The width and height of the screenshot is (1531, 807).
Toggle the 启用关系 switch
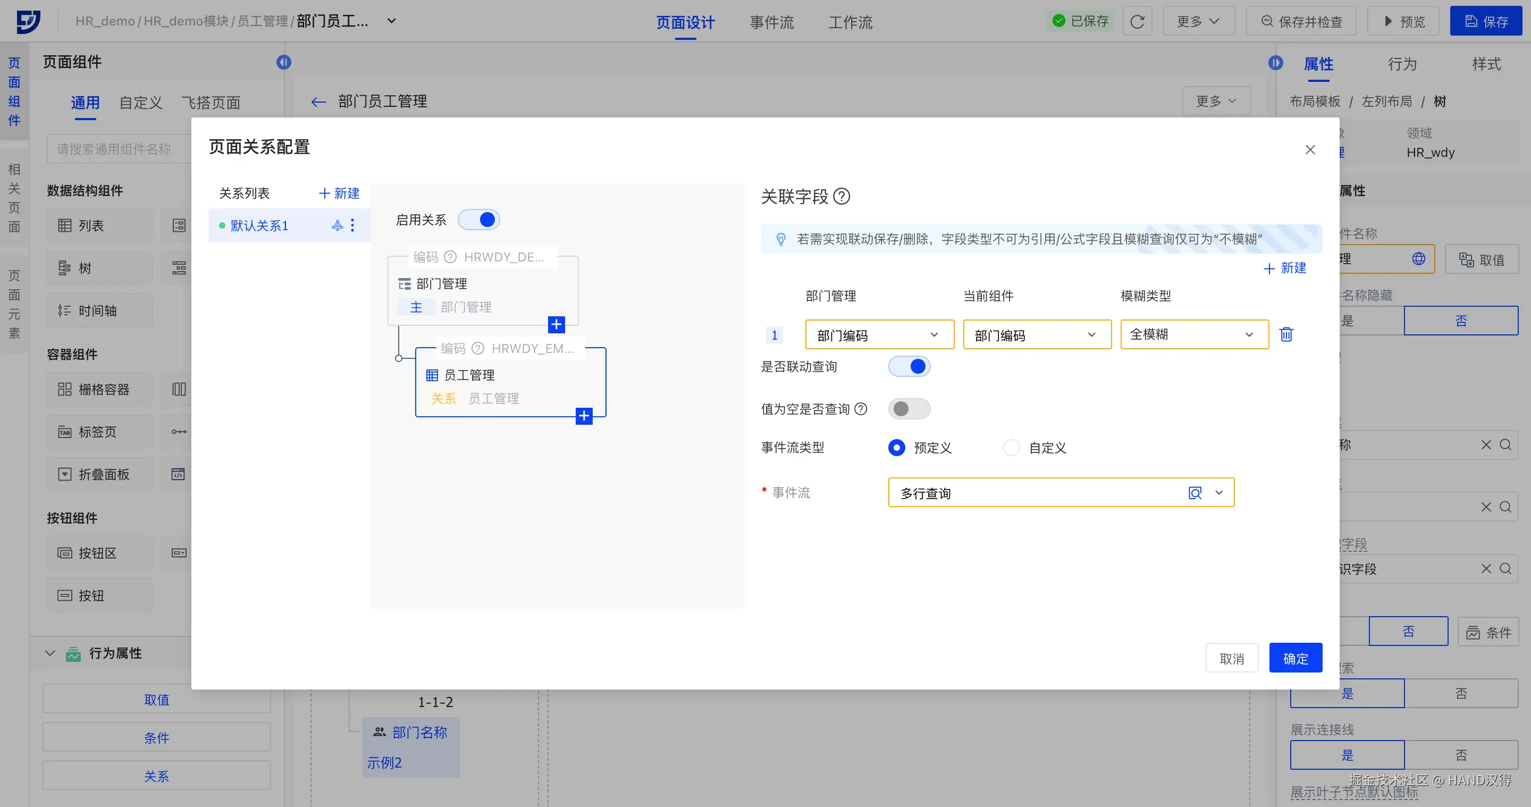[479, 220]
